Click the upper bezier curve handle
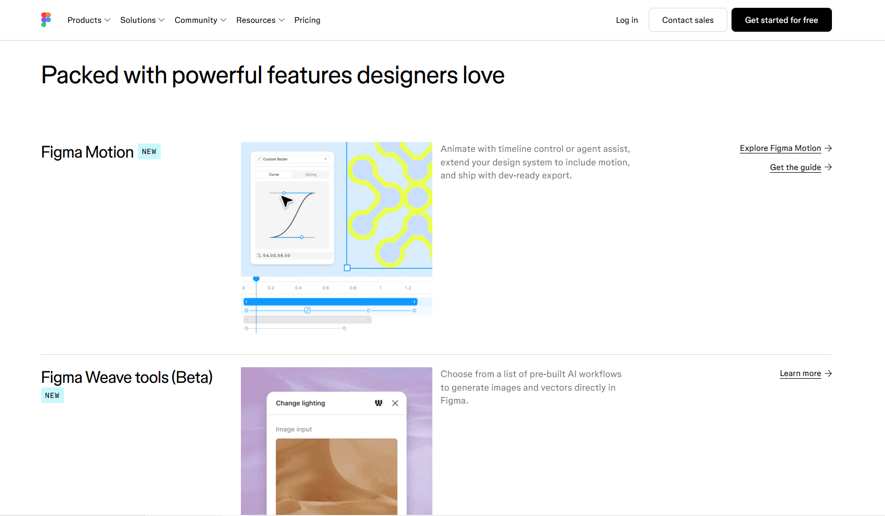The width and height of the screenshot is (885, 516). [x=284, y=193]
